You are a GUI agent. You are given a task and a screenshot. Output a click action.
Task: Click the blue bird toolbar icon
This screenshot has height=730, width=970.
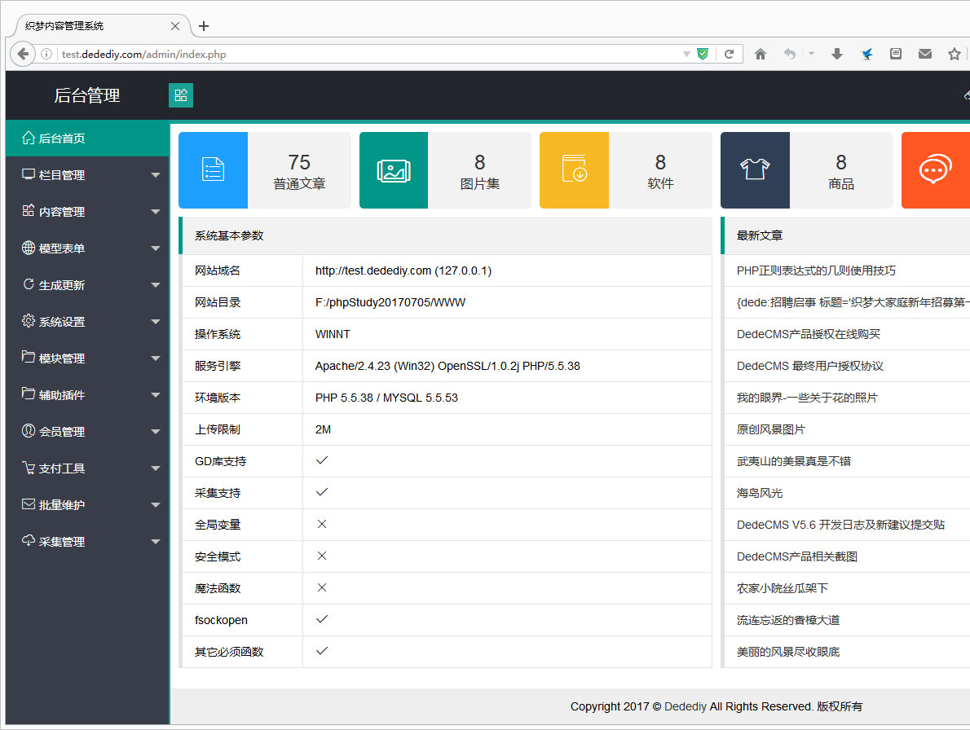866,54
